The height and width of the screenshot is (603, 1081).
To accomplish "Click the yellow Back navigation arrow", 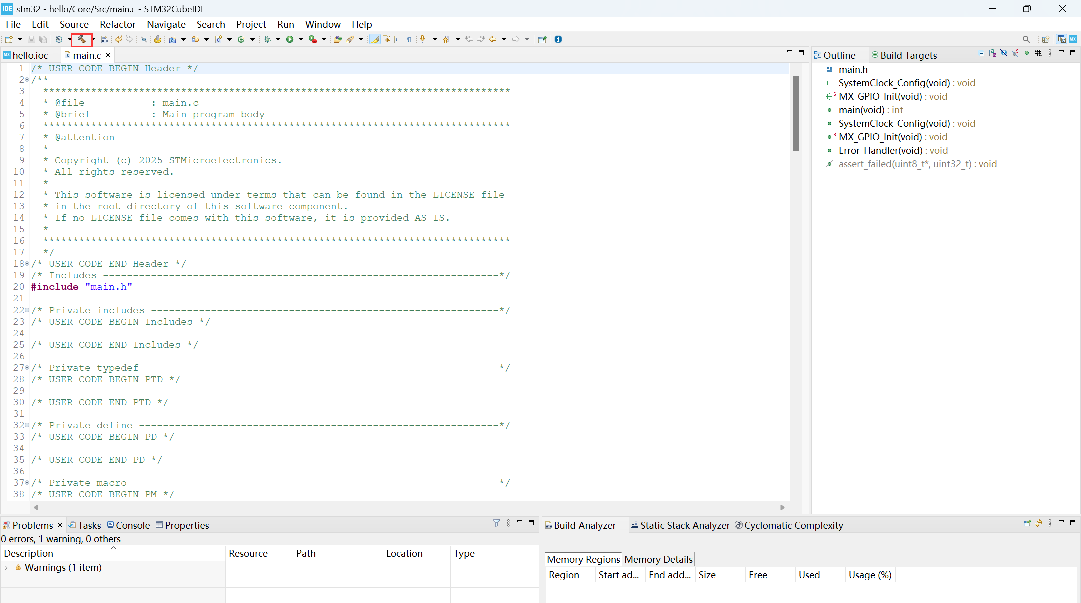I will click(493, 39).
